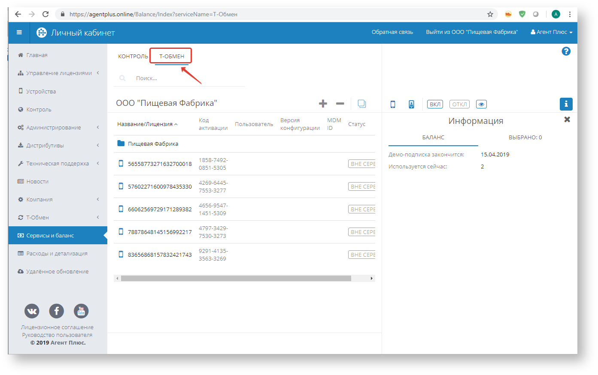Open the VK social page
The height and width of the screenshot is (375, 598).
coord(32,311)
